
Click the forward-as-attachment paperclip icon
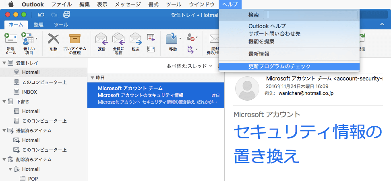pos(151,49)
